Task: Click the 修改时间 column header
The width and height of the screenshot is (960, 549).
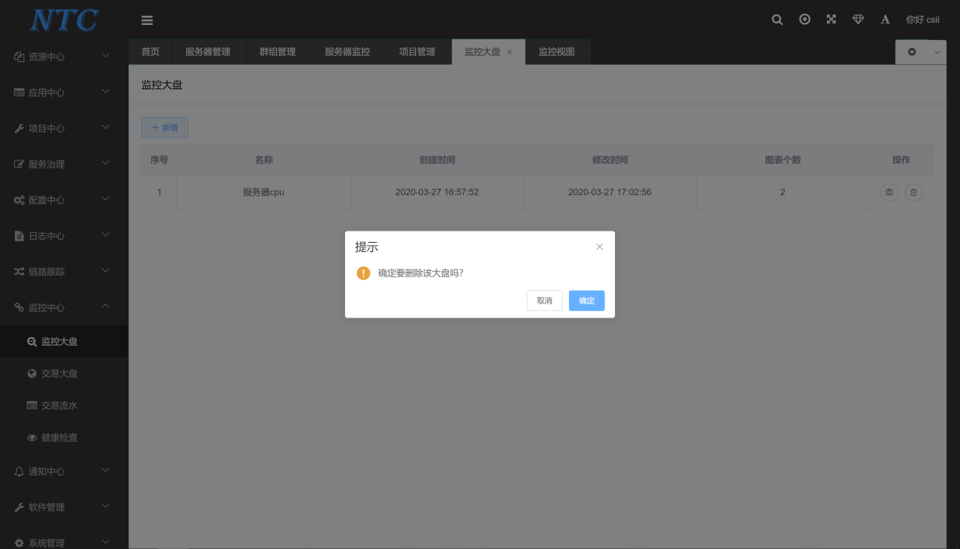Action: pyautogui.click(x=610, y=160)
